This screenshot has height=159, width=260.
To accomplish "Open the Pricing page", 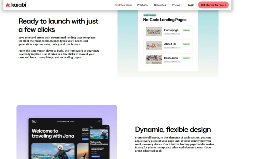I will coord(176,5).
